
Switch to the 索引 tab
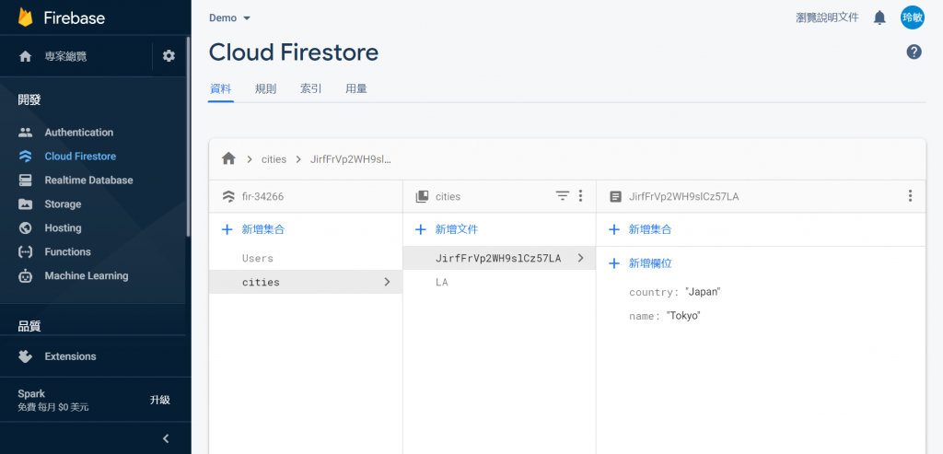pyautogui.click(x=311, y=88)
